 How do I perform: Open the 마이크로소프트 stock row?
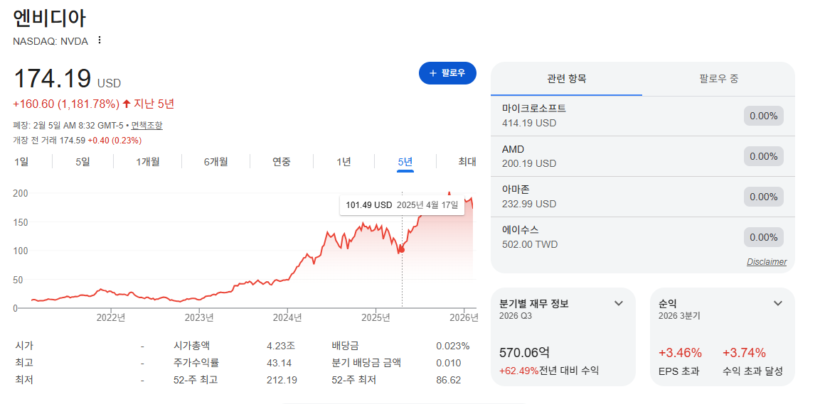(643, 116)
